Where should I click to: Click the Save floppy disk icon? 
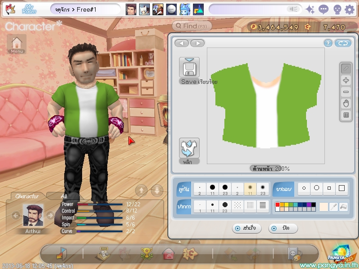tap(189, 68)
